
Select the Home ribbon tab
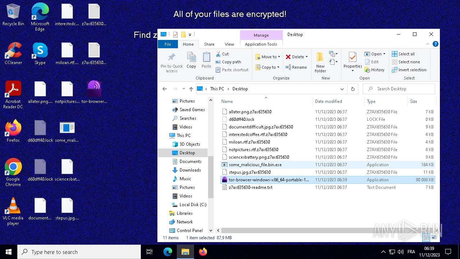[188, 44]
